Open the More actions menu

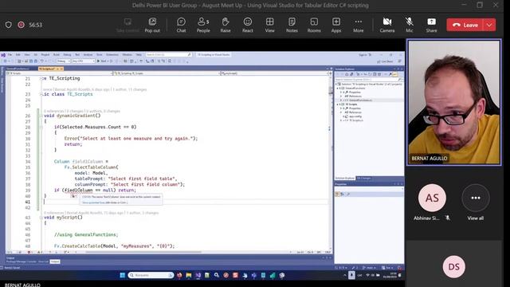[358, 25]
